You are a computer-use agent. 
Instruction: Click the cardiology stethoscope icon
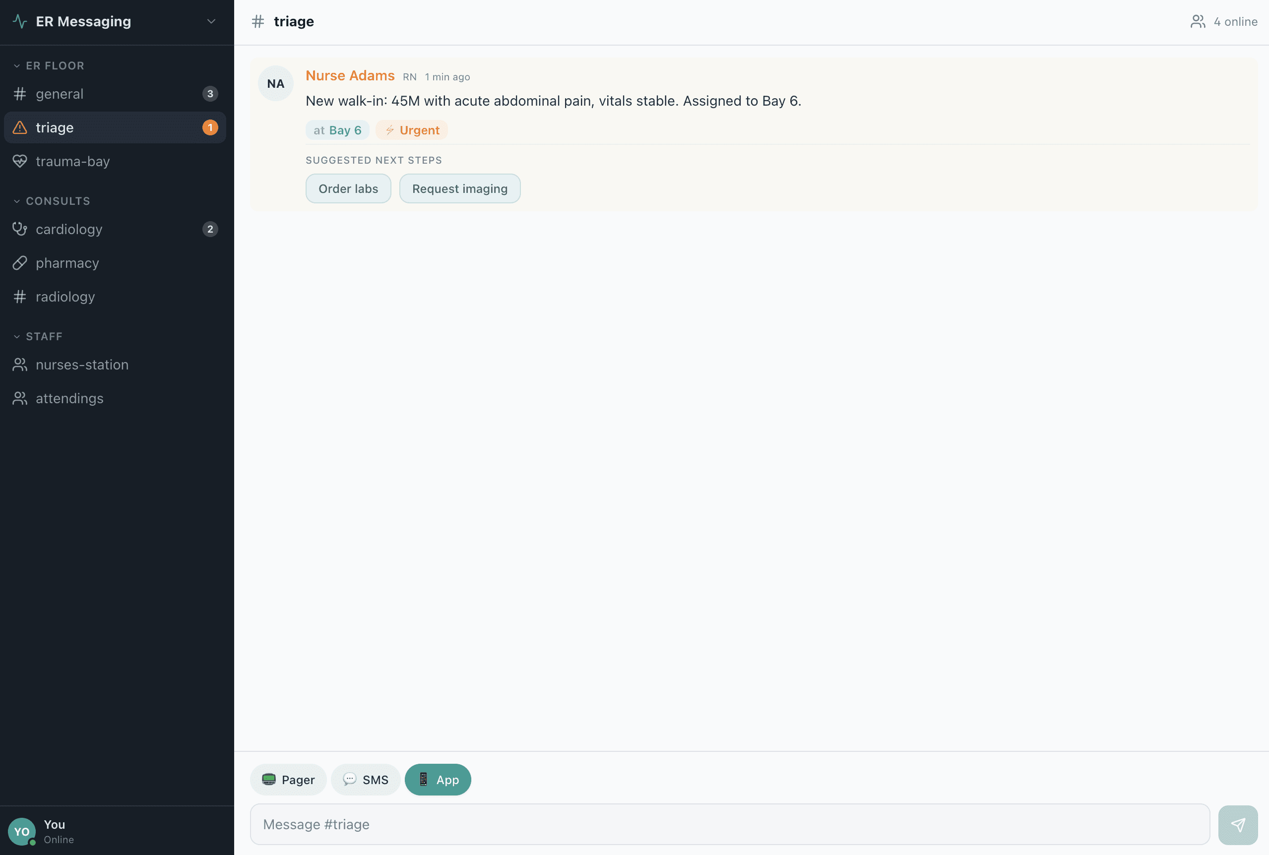pyautogui.click(x=20, y=229)
